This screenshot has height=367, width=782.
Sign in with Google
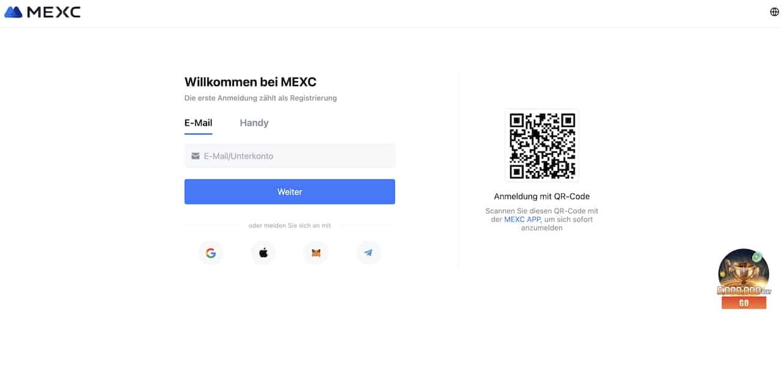211,252
